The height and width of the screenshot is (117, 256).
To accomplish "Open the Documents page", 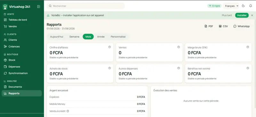I will coord(22,87).
